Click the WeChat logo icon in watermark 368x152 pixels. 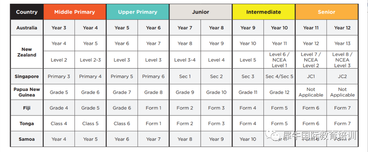point(273,135)
